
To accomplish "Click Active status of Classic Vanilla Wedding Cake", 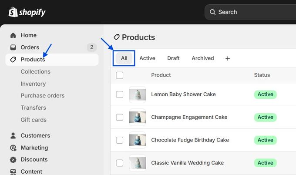I will pyautogui.click(x=266, y=163).
